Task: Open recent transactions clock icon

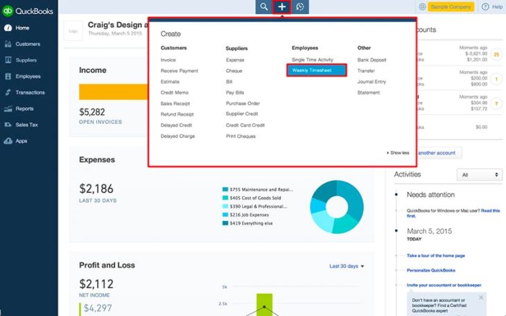Action: [300, 7]
